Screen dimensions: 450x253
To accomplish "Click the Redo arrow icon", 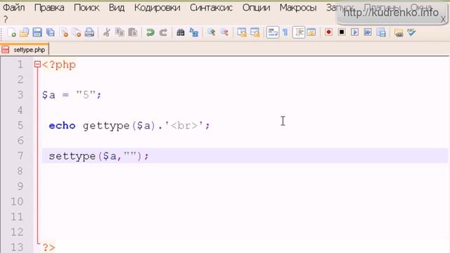I will click(163, 32).
